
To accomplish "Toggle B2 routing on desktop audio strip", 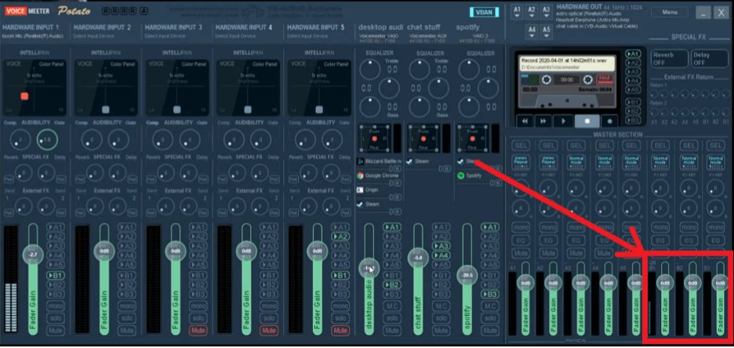I will coord(392,285).
